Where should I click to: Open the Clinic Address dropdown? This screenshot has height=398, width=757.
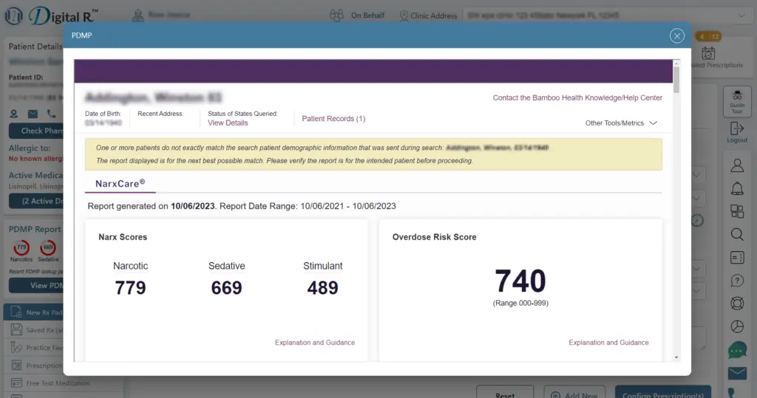point(606,16)
